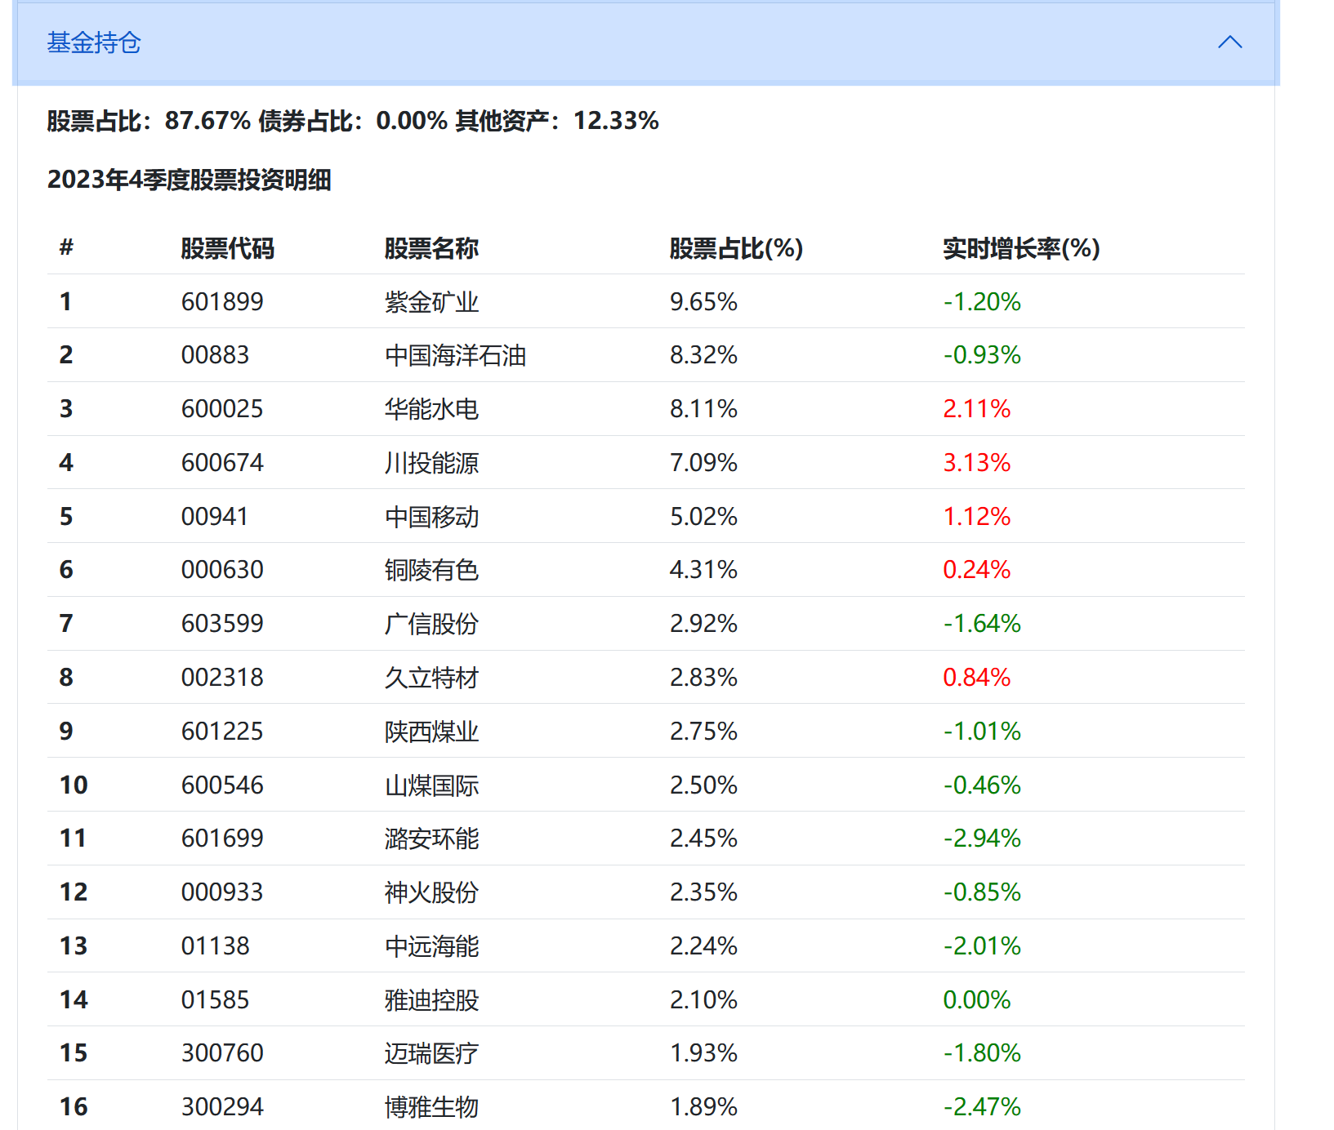Viewport: 1334px width, 1130px height.
Task: Collapse the 基金持仓 panel chevron
Action: pyautogui.click(x=1229, y=42)
